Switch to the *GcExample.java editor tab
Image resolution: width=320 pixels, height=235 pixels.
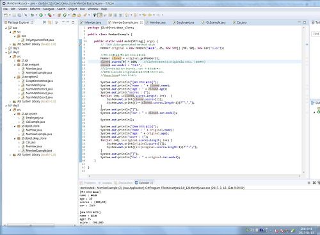click(x=213, y=22)
